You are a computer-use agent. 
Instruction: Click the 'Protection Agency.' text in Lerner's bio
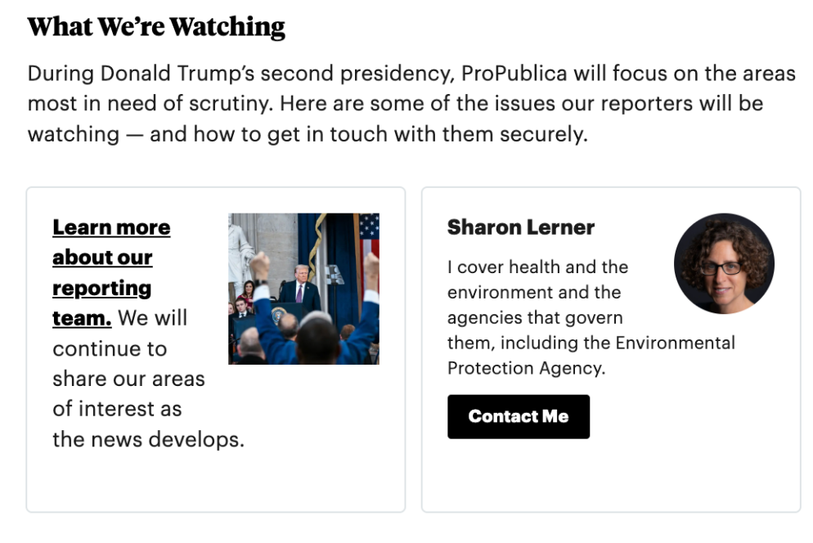[526, 368]
